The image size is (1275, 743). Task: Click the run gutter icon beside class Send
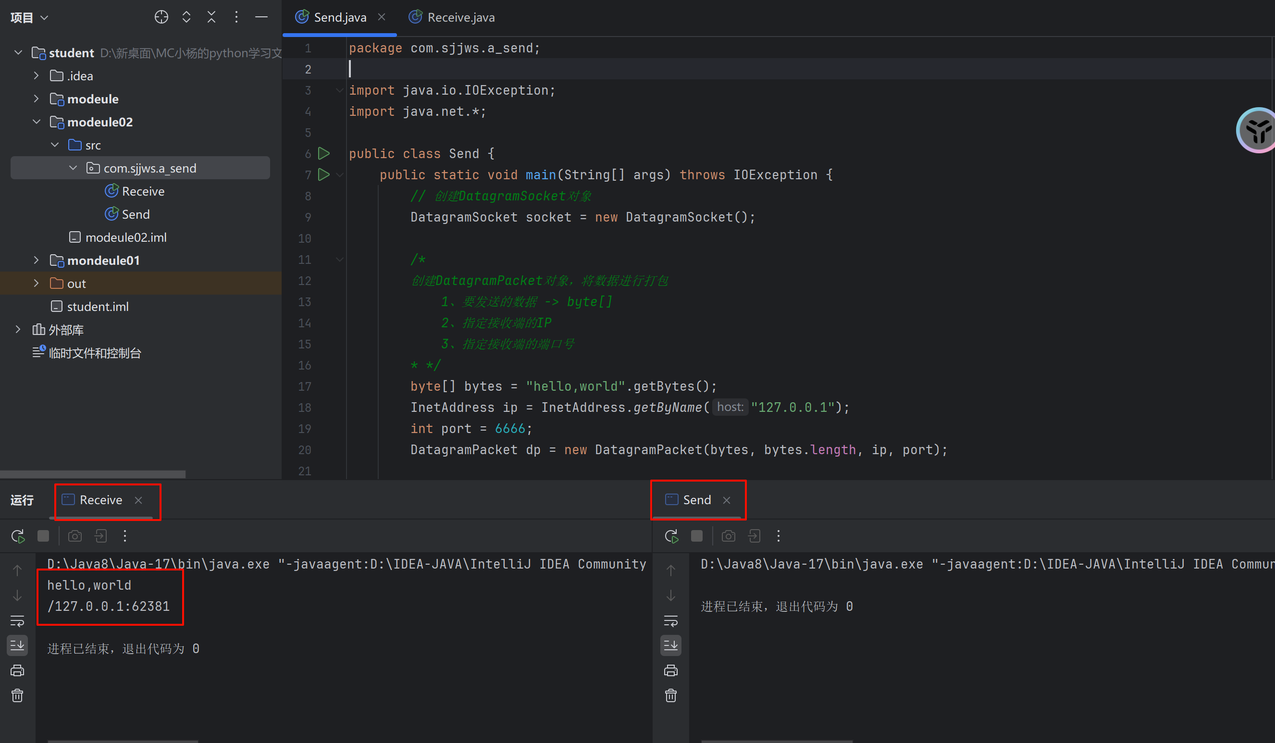tap(324, 153)
